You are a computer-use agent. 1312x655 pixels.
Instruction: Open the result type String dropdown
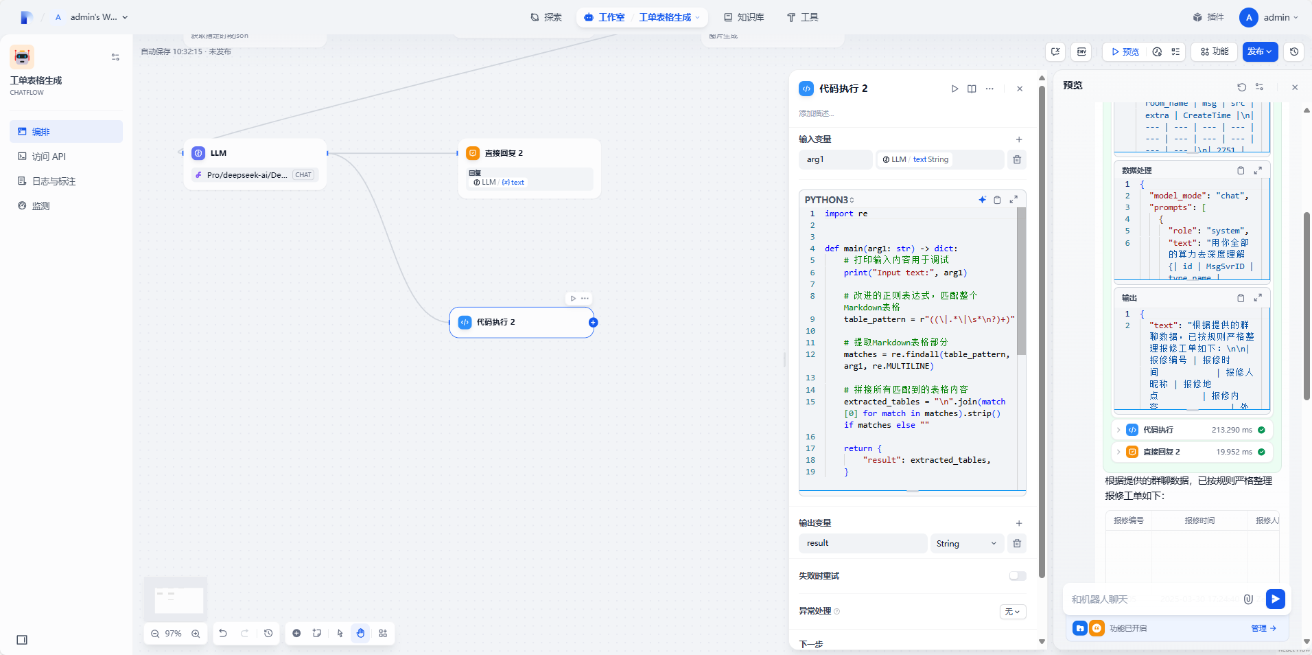coord(966,543)
